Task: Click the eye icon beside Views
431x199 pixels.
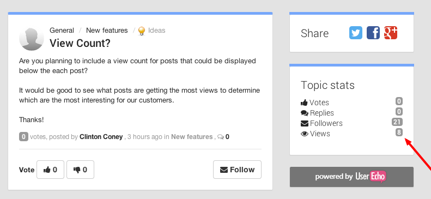Action: 304,134
